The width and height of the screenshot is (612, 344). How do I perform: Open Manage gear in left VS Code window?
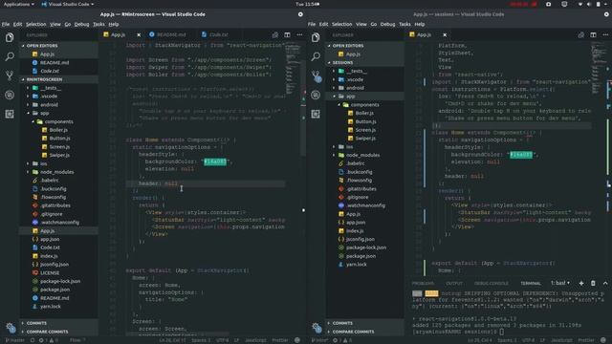pyautogui.click(x=11, y=328)
